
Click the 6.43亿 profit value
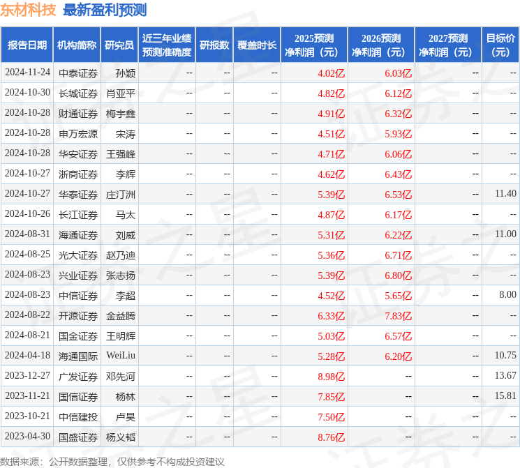coord(399,174)
